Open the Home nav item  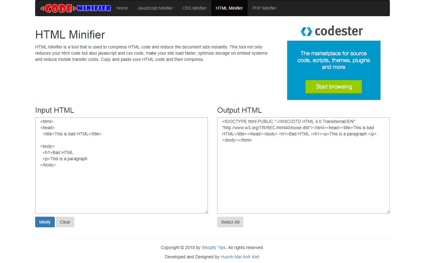pyautogui.click(x=122, y=8)
